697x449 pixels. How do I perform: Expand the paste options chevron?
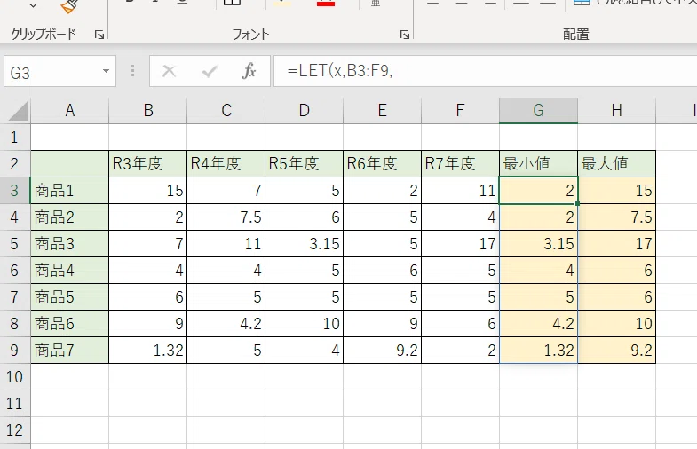coord(34,6)
